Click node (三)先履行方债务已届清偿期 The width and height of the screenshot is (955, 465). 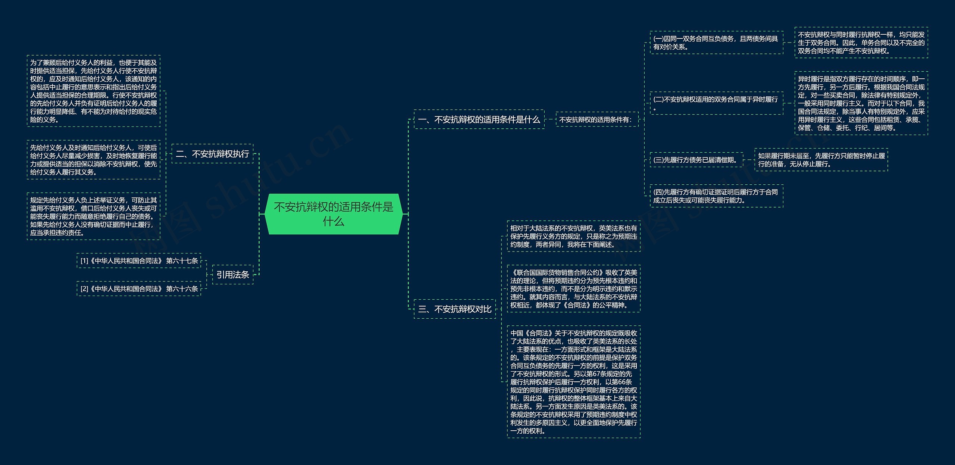[x=696, y=160]
